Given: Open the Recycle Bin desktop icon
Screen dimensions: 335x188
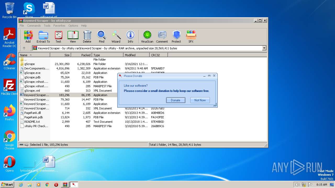Looking at the screenshot, I should [x=9, y=10].
